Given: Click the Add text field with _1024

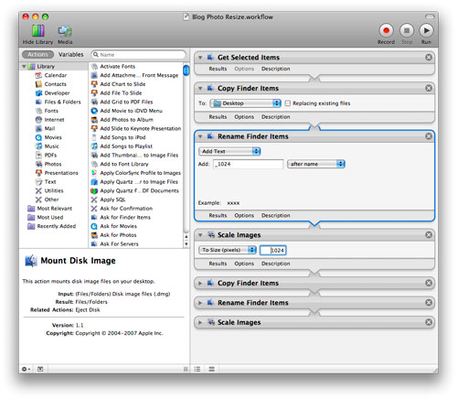Looking at the screenshot, I should pyautogui.click(x=248, y=164).
